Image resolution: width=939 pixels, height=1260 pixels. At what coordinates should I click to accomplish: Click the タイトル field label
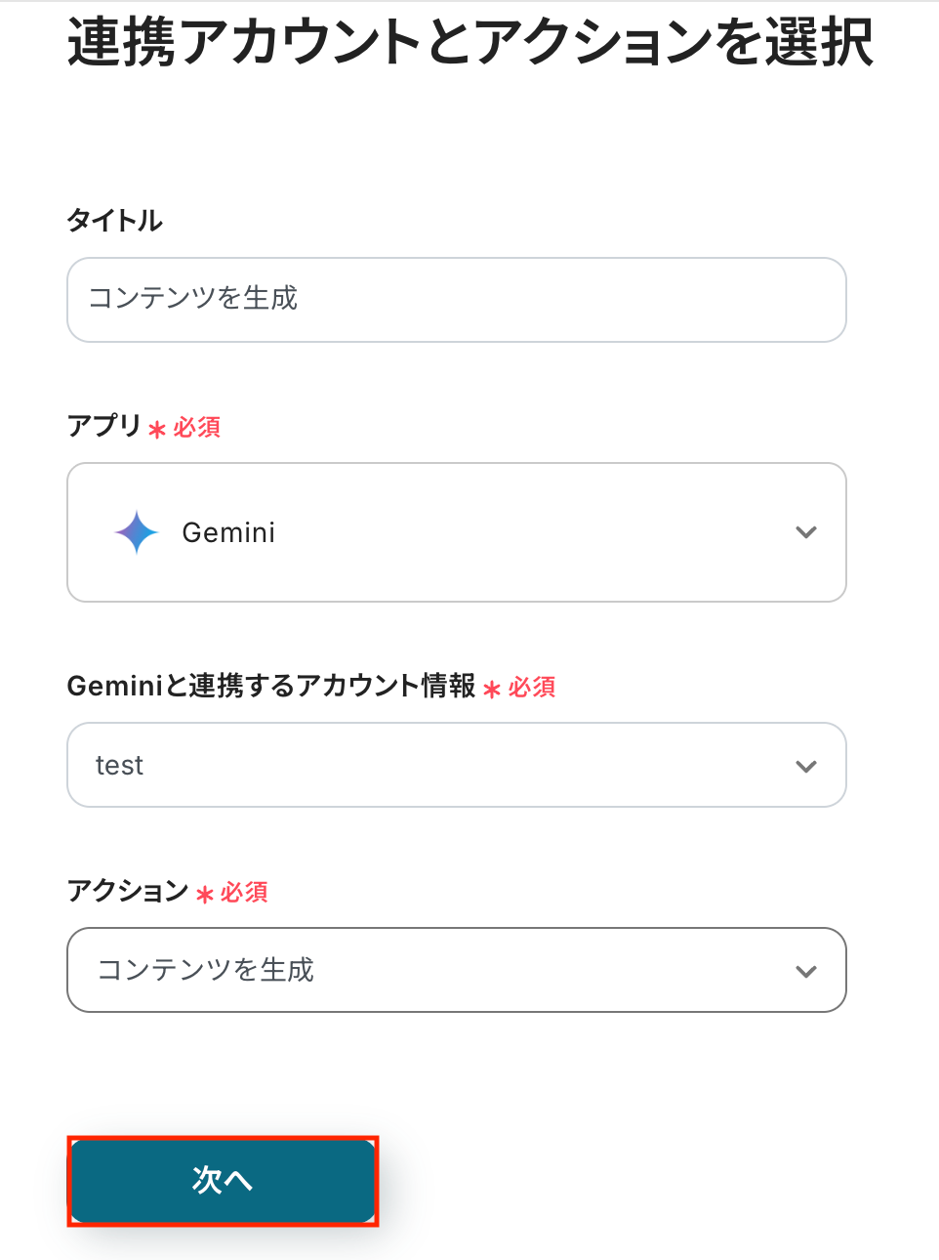(x=114, y=221)
